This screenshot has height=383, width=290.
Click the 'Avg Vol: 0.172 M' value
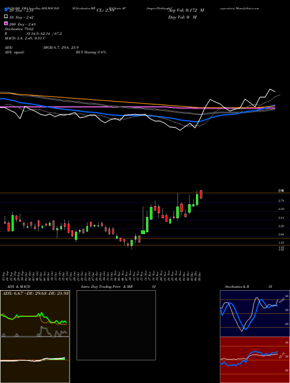coord(186,10)
